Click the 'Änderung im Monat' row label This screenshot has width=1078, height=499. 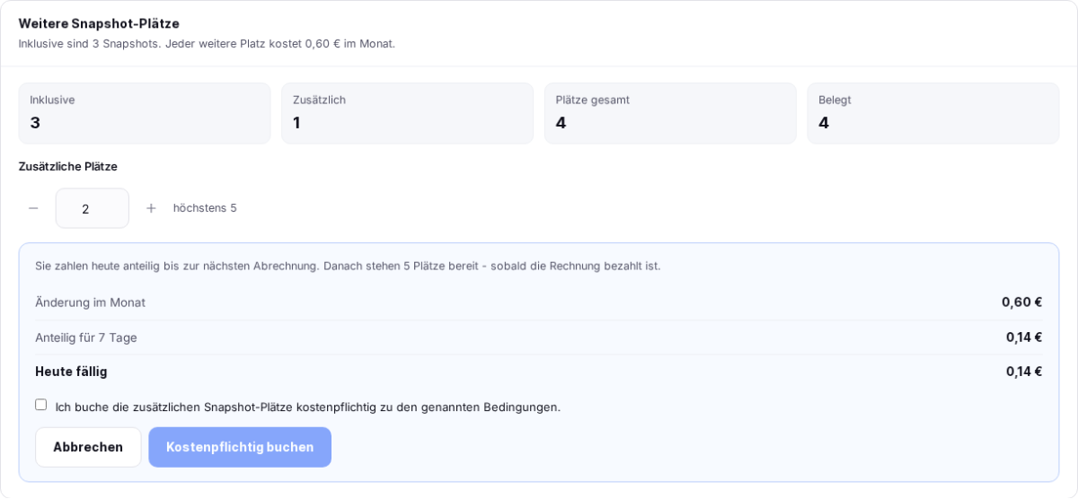click(x=90, y=302)
